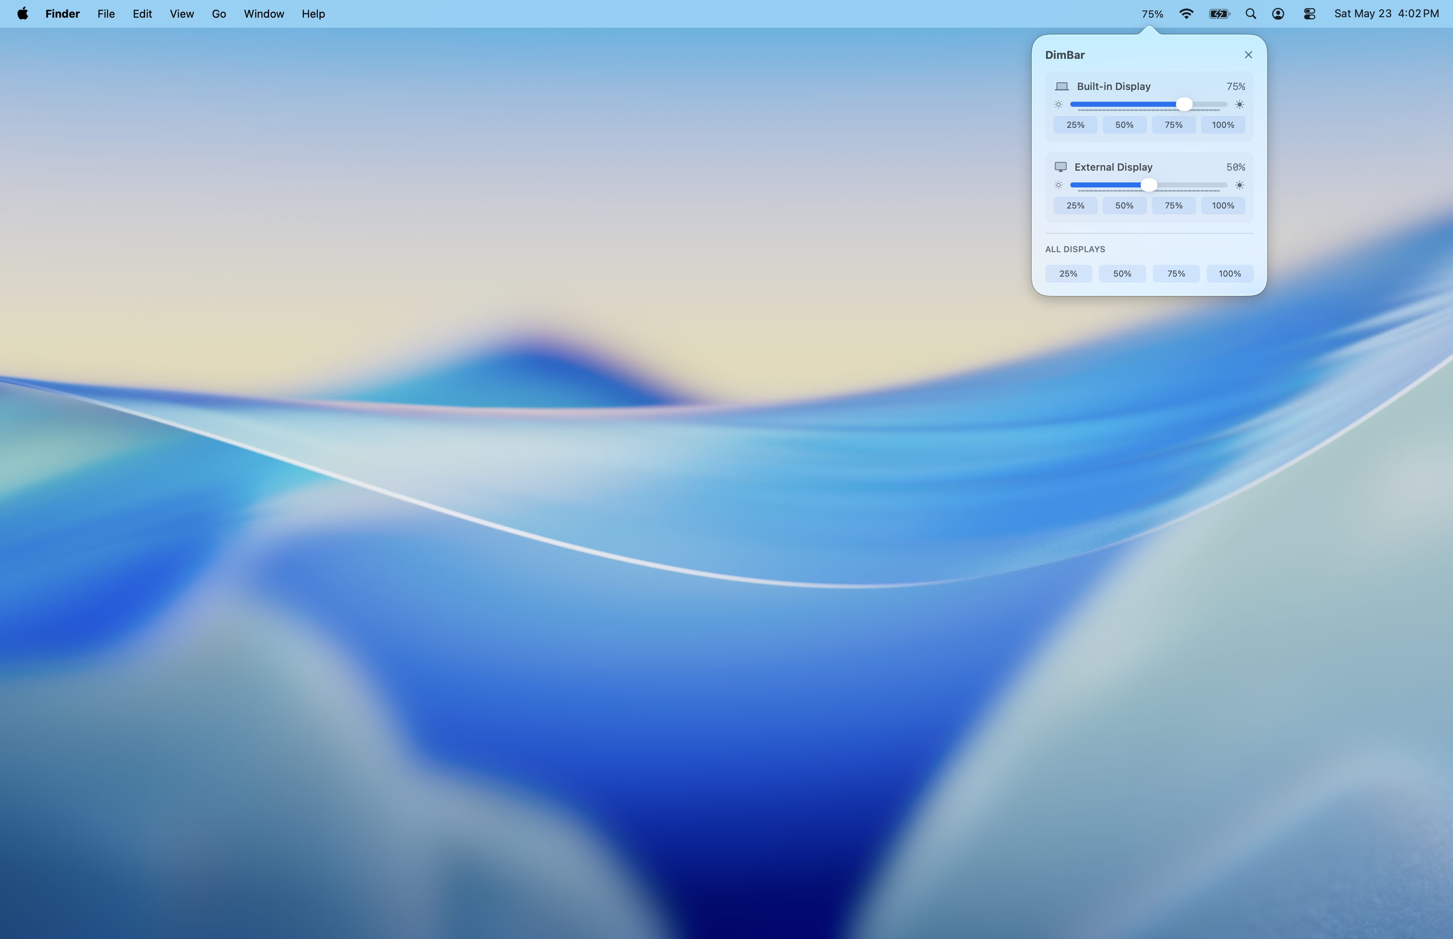Open Control Center icon
This screenshot has height=939, width=1453.
[1309, 13]
